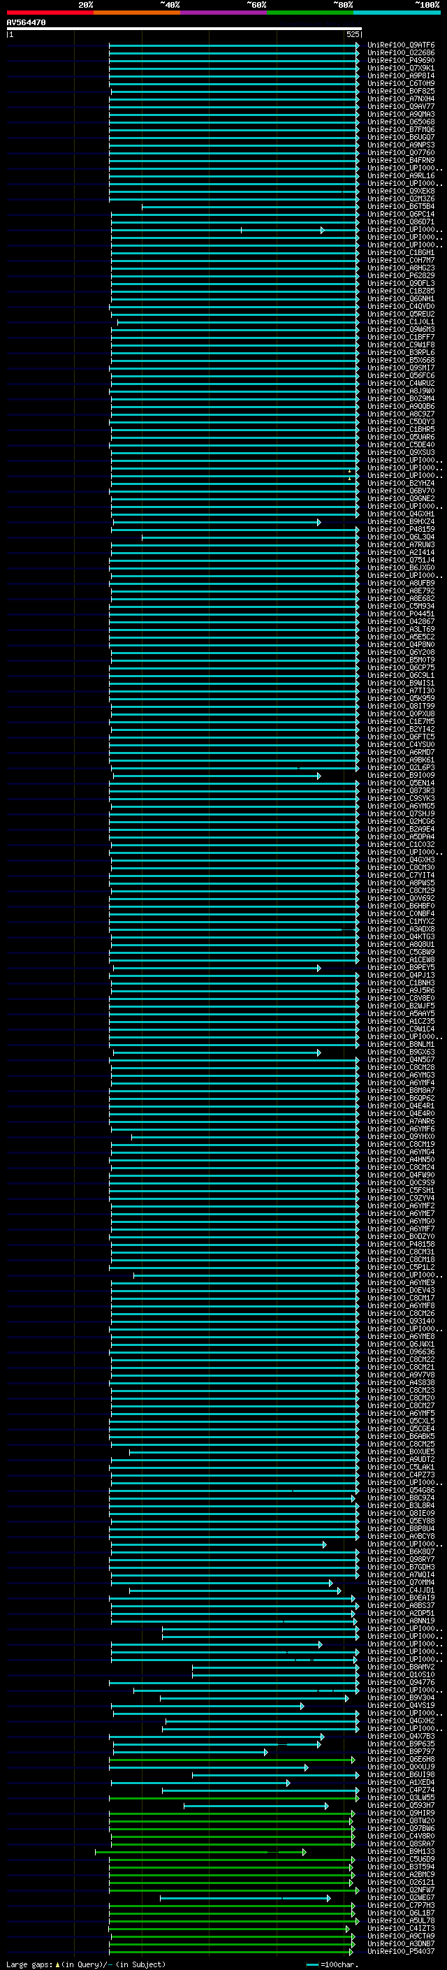Click the green alignment bar for Q3LW55
The image size is (447, 1970).
click(x=234, y=1797)
